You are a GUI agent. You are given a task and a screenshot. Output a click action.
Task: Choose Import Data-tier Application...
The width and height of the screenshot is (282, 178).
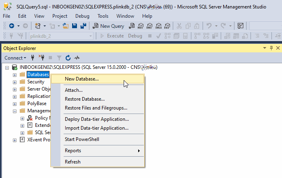97,128
